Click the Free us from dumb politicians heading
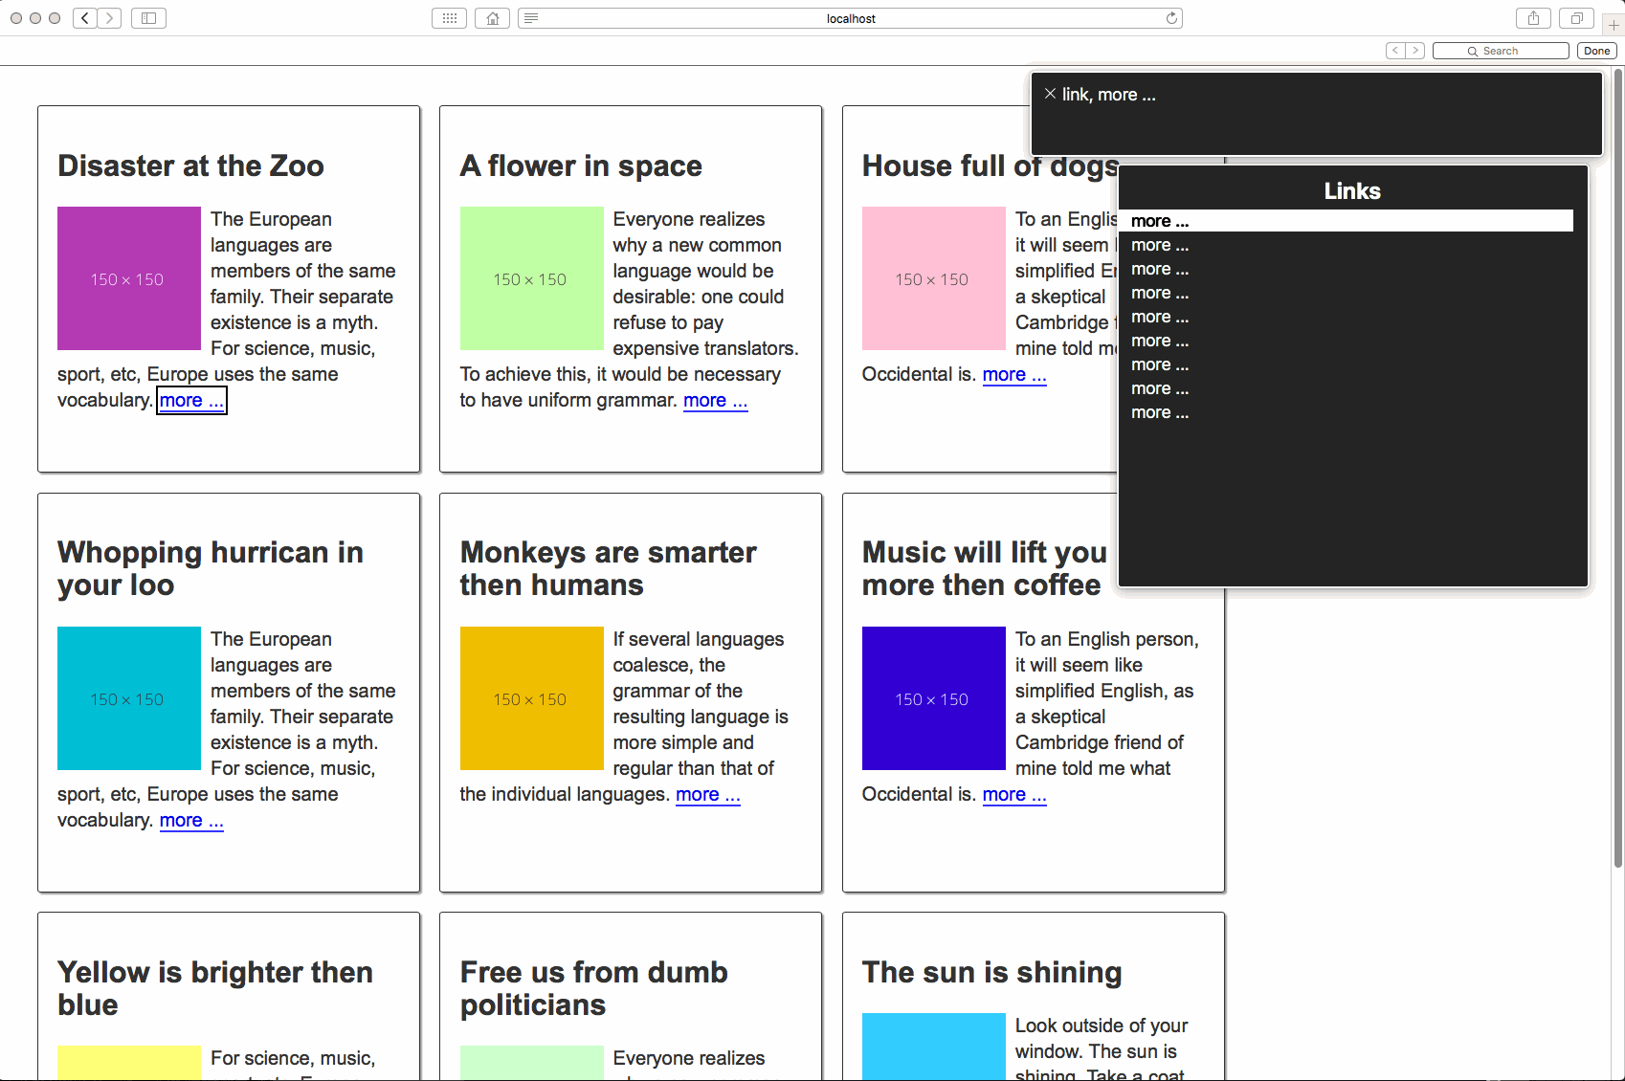1625x1081 pixels. pyautogui.click(x=593, y=988)
